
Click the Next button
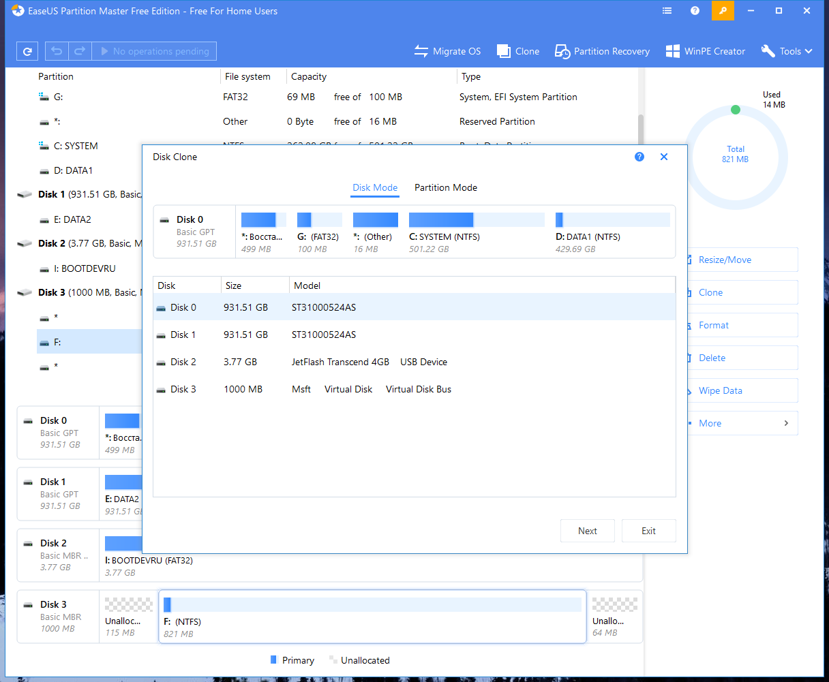pyautogui.click(x=588, y=531)
